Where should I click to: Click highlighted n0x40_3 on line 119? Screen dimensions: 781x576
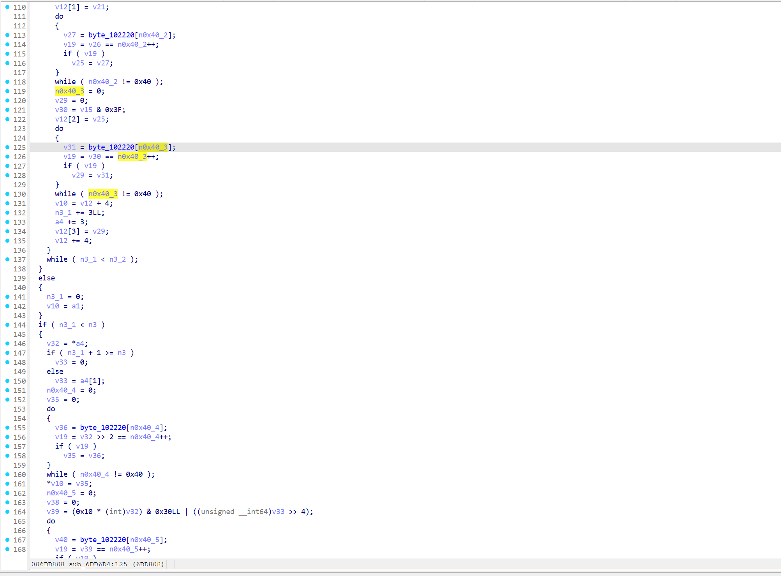pos(69,91)
